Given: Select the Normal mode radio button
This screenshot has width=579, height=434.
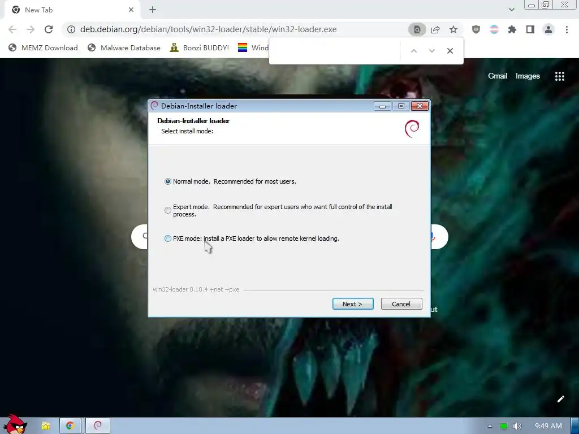Looking at the screenshot, I should (167, 181).
